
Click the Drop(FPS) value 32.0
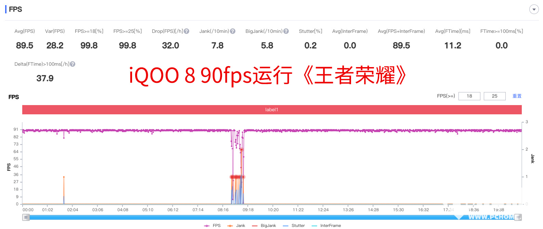170,46
